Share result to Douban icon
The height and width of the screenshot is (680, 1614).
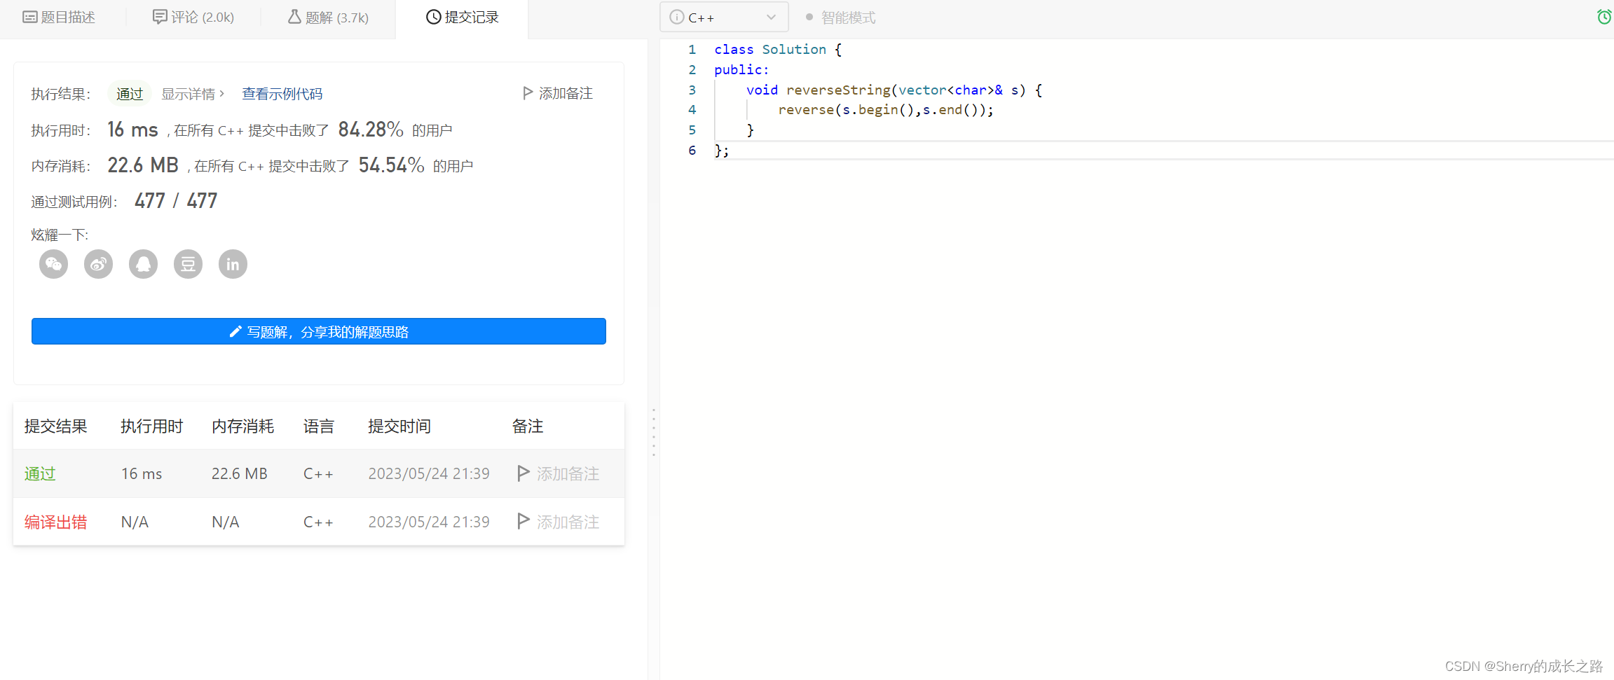(189, 264)
